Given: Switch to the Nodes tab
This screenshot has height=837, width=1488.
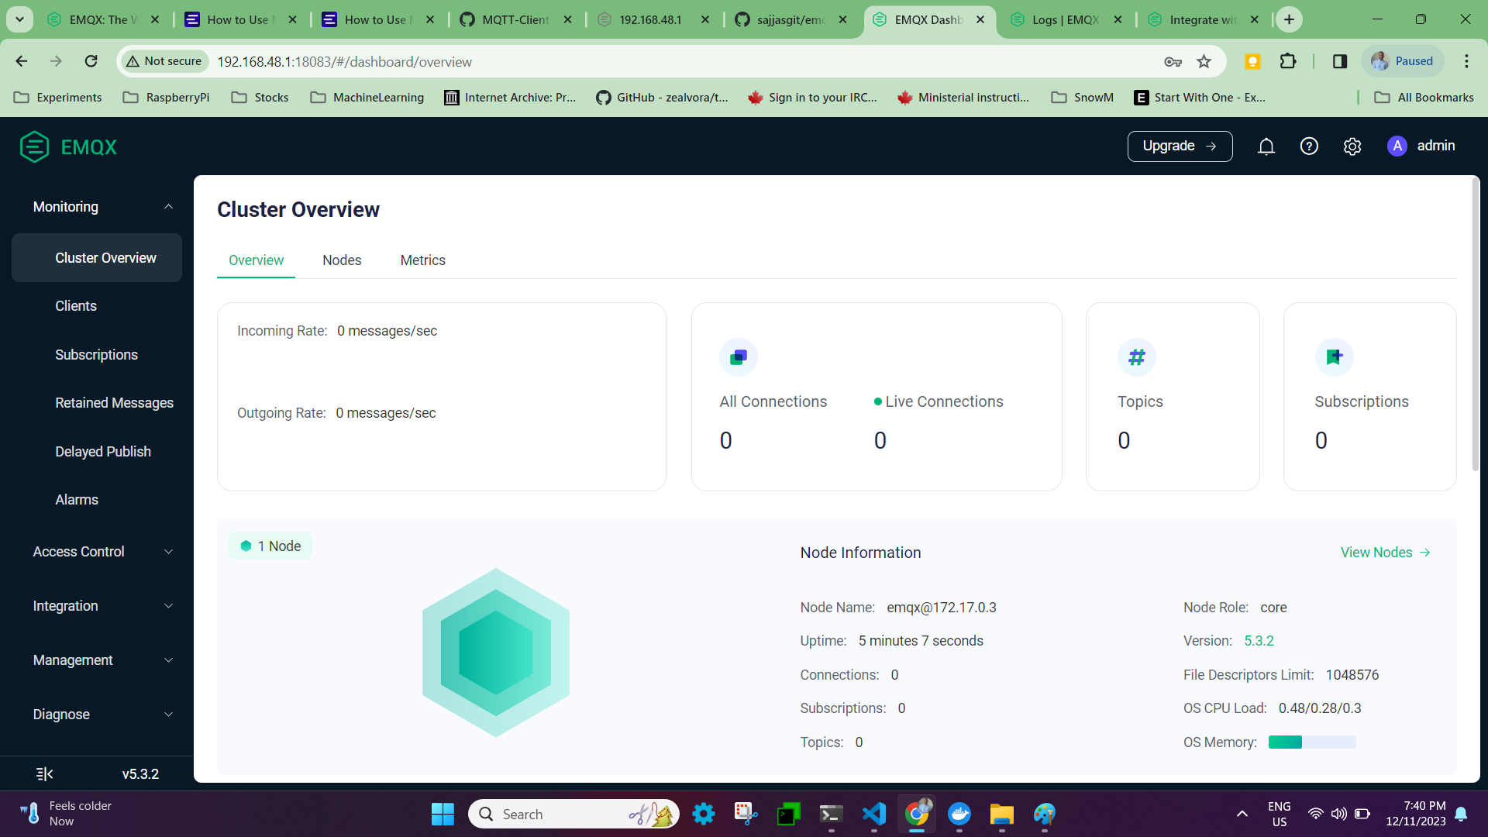Looking at the screenshot, I should 342,260.
